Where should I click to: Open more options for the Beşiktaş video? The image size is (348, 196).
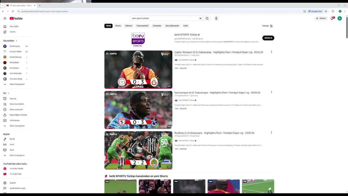(x=271, y=133)
